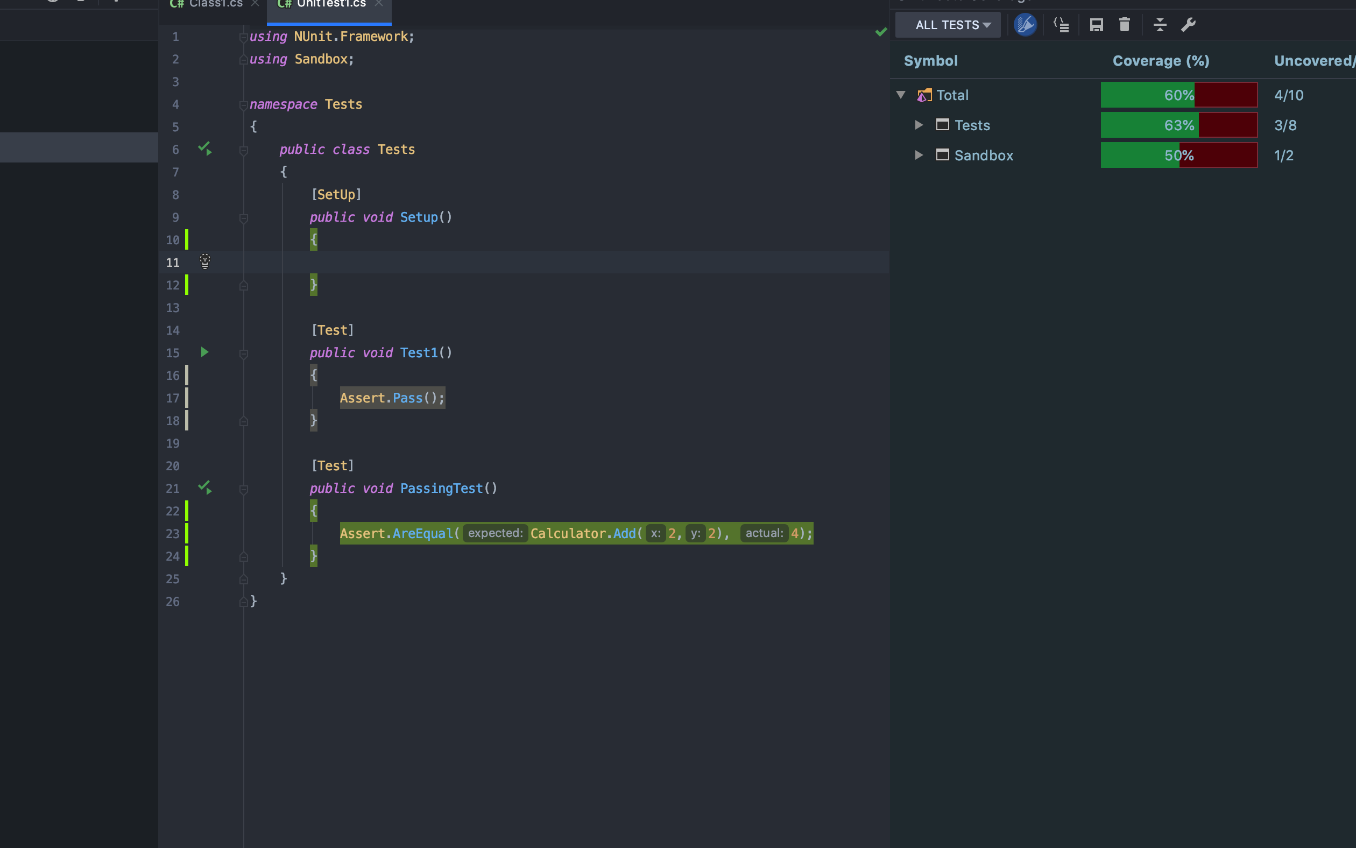Collapse the Test1() method fold marker
Image resolution: width=1356 pixels, height=848 pixels.
tap(243, 354)
